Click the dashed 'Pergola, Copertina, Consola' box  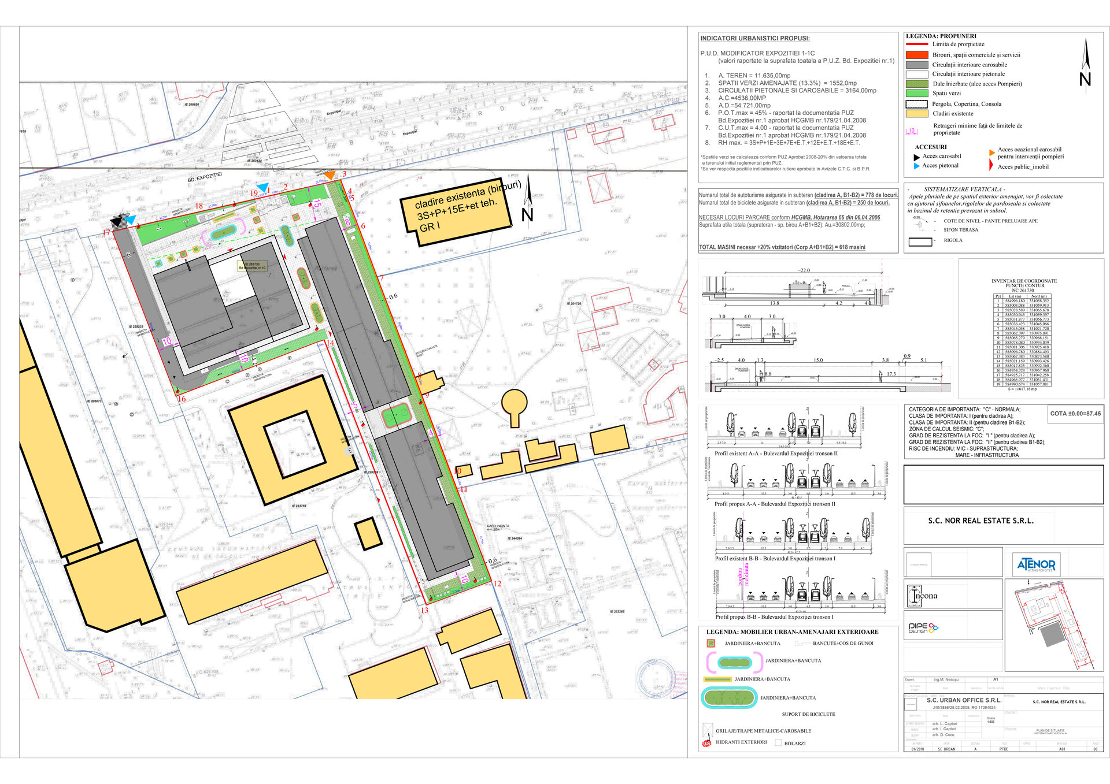(x=916, y=105)
